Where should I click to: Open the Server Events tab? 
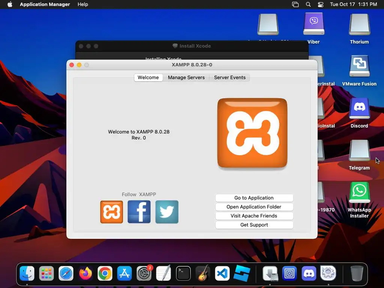click(230, 77)
